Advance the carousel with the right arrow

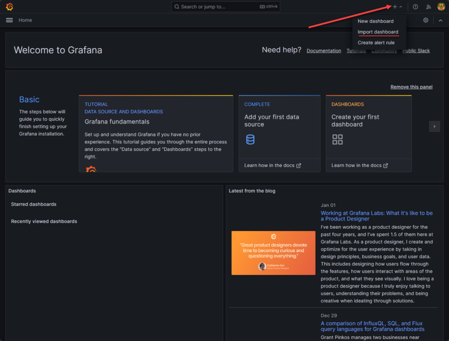[434, 126]
